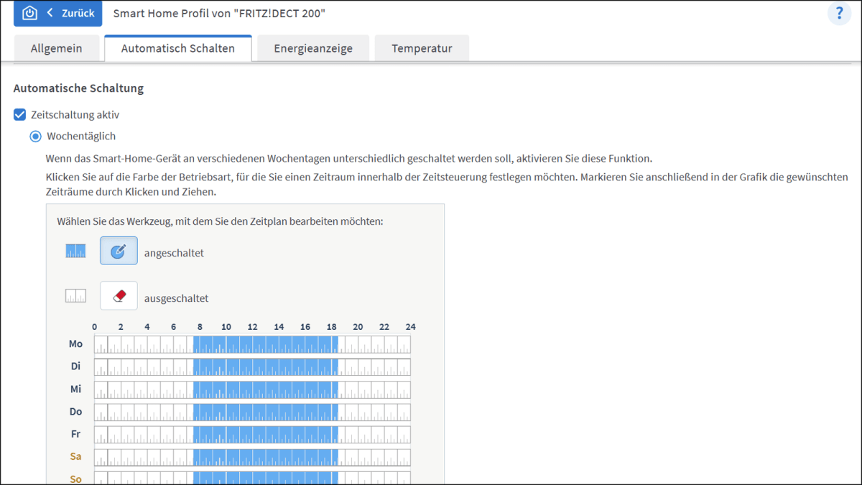Click the "Automatische Schaltung" heading
The width and height of the screenshot is (862, 485).
point(79,88)
